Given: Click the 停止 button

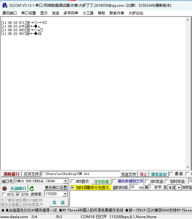Looking at the screenshot, I should (x=143, y=174).
